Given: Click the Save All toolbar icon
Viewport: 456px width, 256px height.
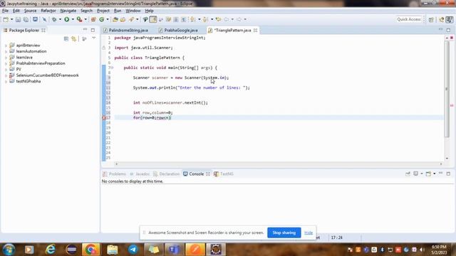Looking at the screenshot, I should pos(26,19).
